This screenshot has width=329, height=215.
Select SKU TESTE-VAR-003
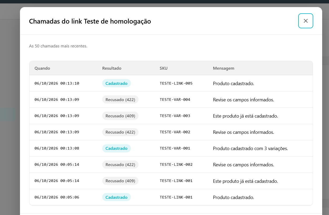(175, 116)
